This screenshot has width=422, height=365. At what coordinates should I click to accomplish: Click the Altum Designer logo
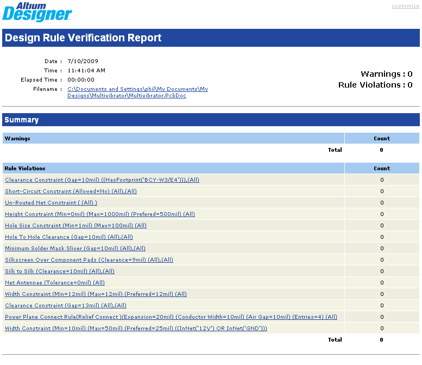(37, 12)
